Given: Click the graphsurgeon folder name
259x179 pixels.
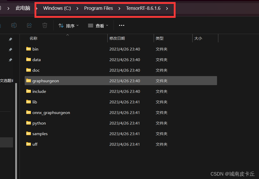Looking at the screenshot, I should (x=46, y=81).
